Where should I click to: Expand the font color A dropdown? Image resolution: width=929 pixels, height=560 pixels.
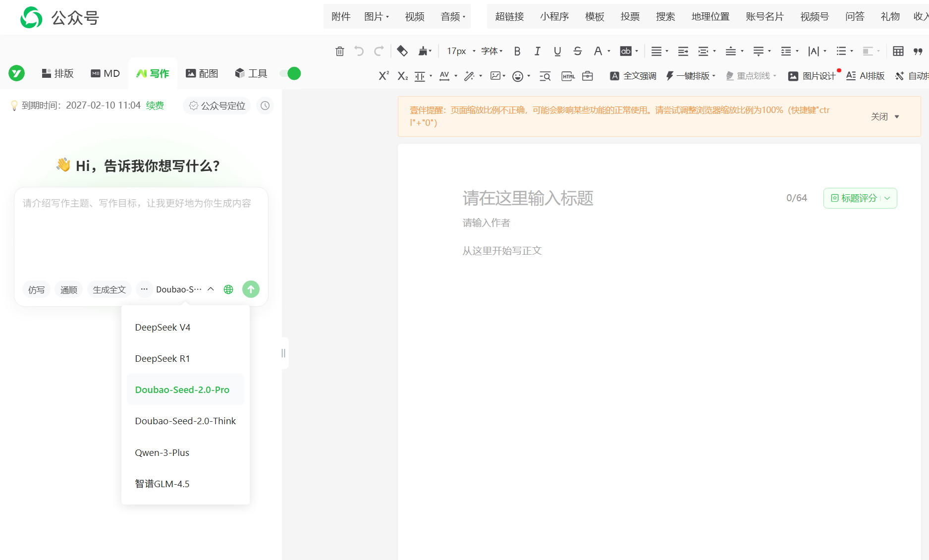(609, 51)
